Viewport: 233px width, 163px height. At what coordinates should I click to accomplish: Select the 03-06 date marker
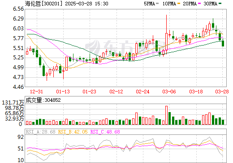[x=169, y=92]
